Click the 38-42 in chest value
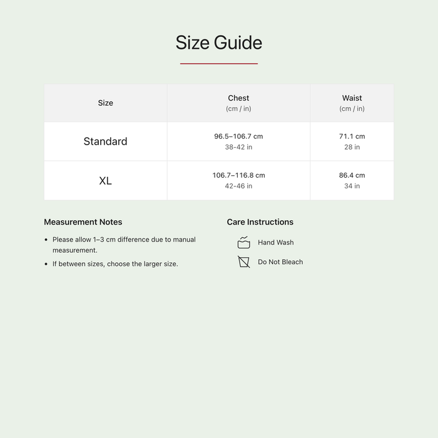 (x=238, y=147)
